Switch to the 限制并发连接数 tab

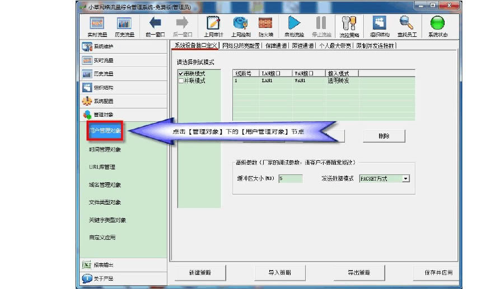(x=375, y=46)
